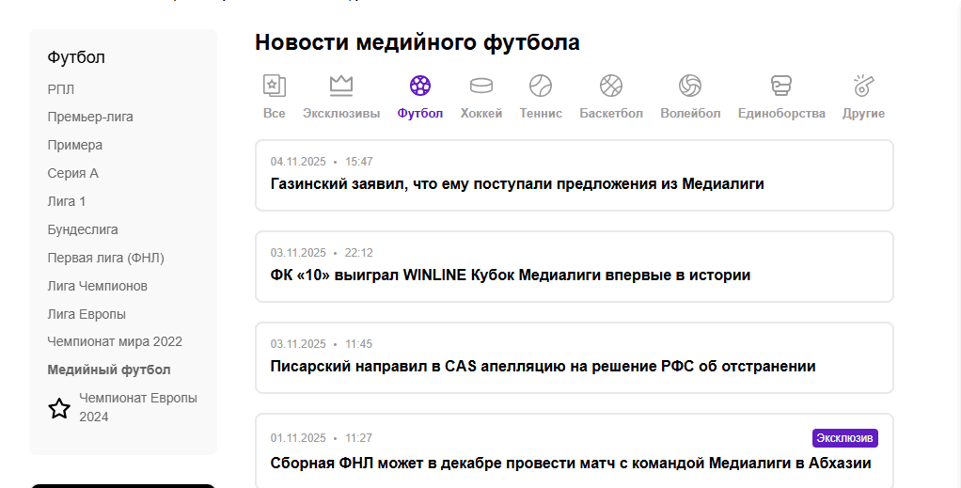Click the purple Эксклюзив badge
961x488 pixels.
844,438
